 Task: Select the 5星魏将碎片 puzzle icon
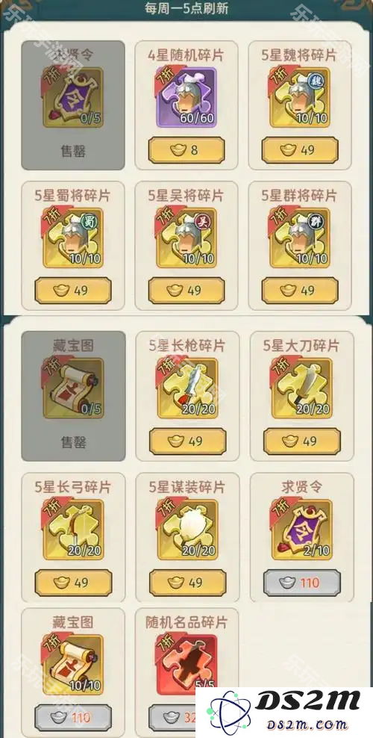[x=300, y=97]
